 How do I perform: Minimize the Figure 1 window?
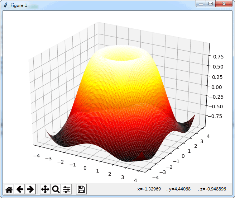[x=201, y=4]
